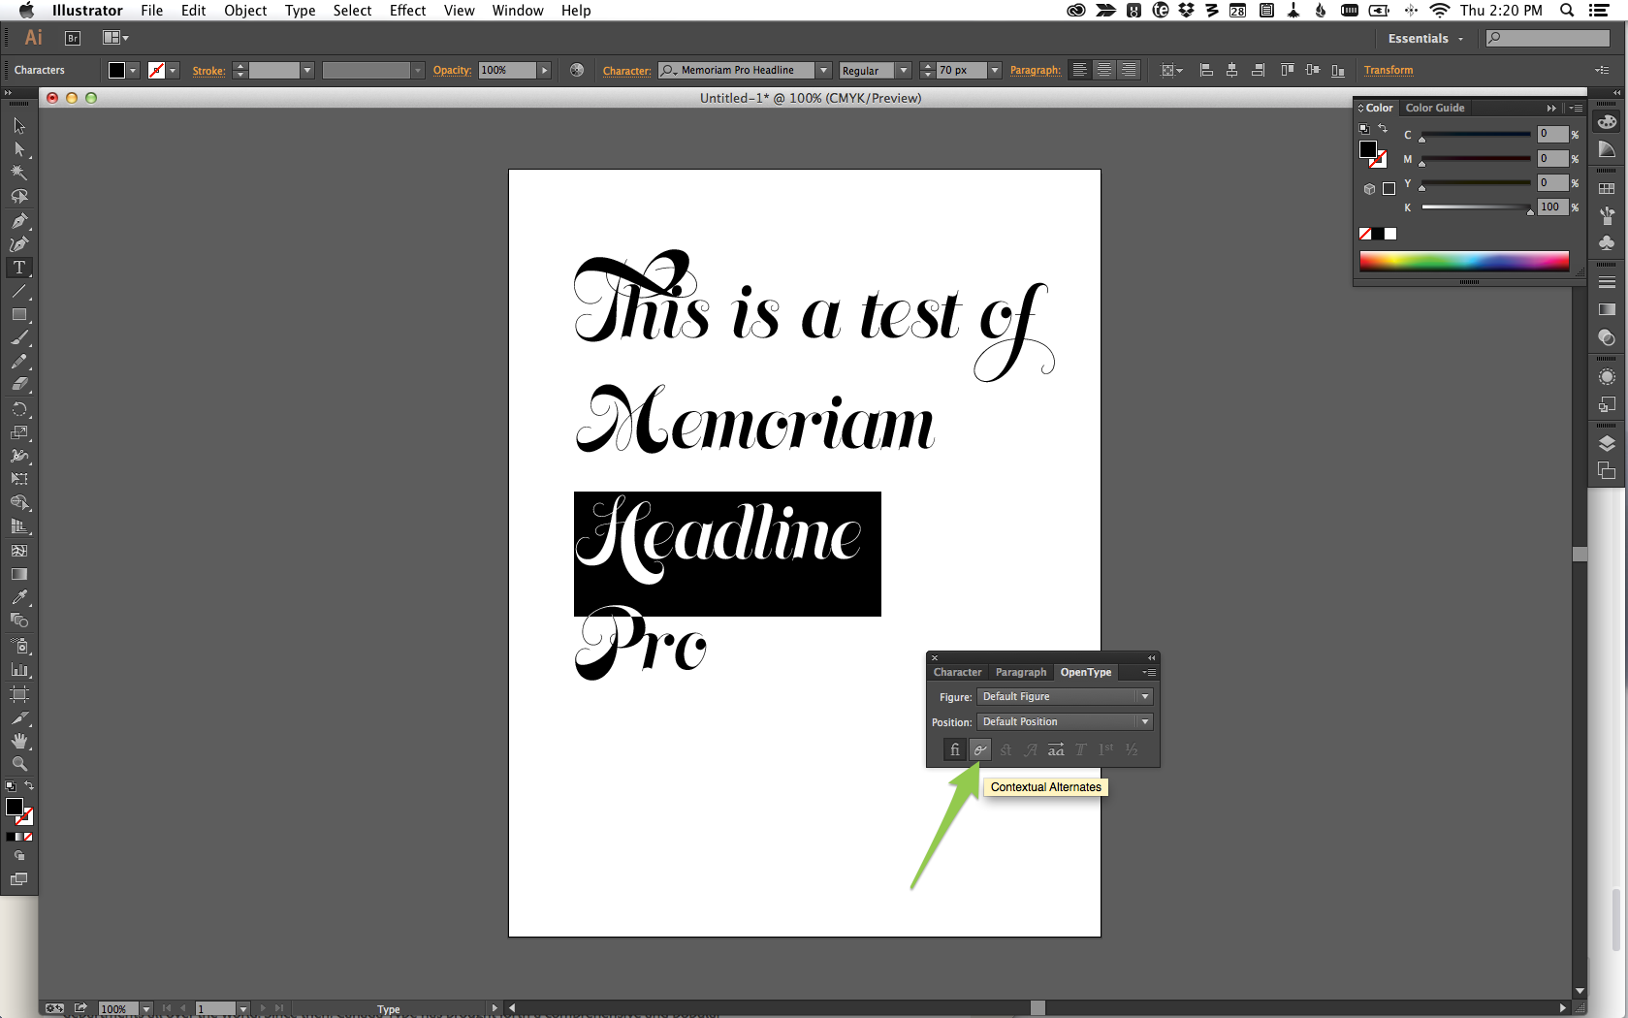
Task: Select the Selection tool arrow
Action: (x=19, y=126)
